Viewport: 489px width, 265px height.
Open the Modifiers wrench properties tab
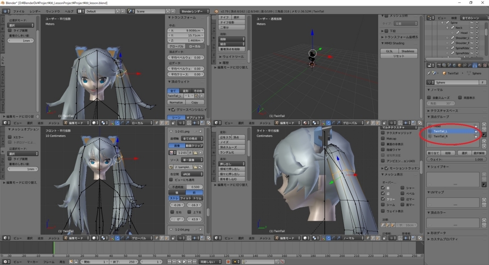pyautogui.click(x=469, y=65)
